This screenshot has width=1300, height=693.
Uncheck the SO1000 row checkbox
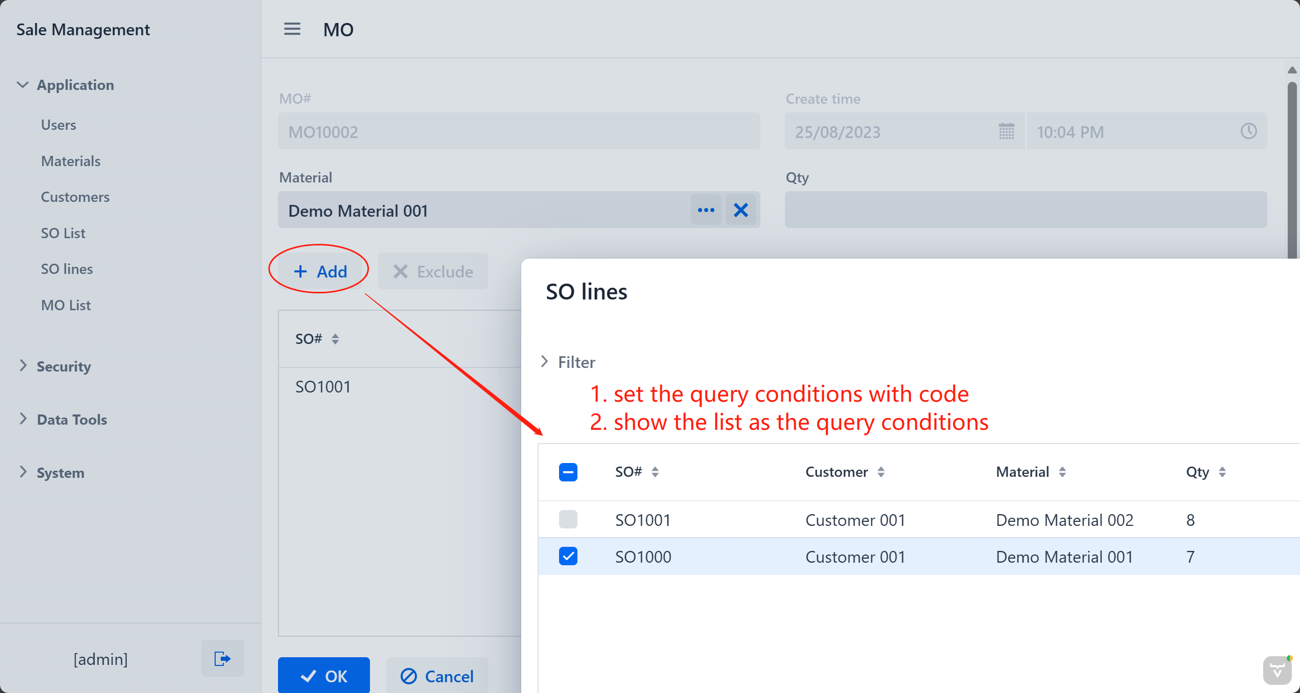click(568, 556)
